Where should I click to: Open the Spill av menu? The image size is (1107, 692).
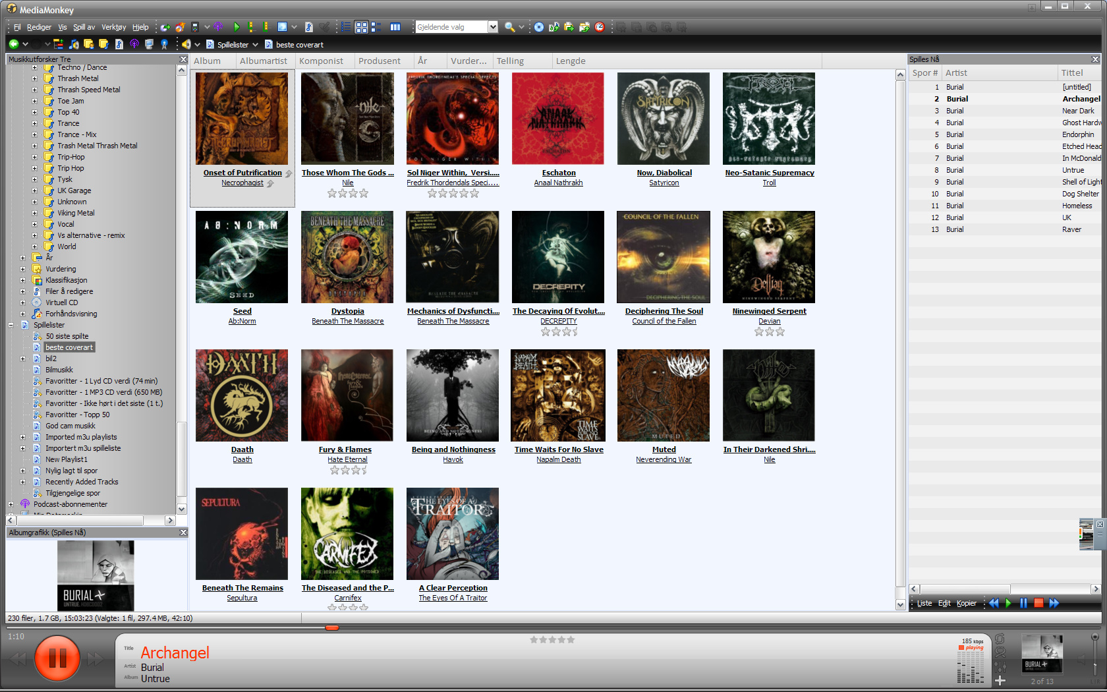coord(84,27)
